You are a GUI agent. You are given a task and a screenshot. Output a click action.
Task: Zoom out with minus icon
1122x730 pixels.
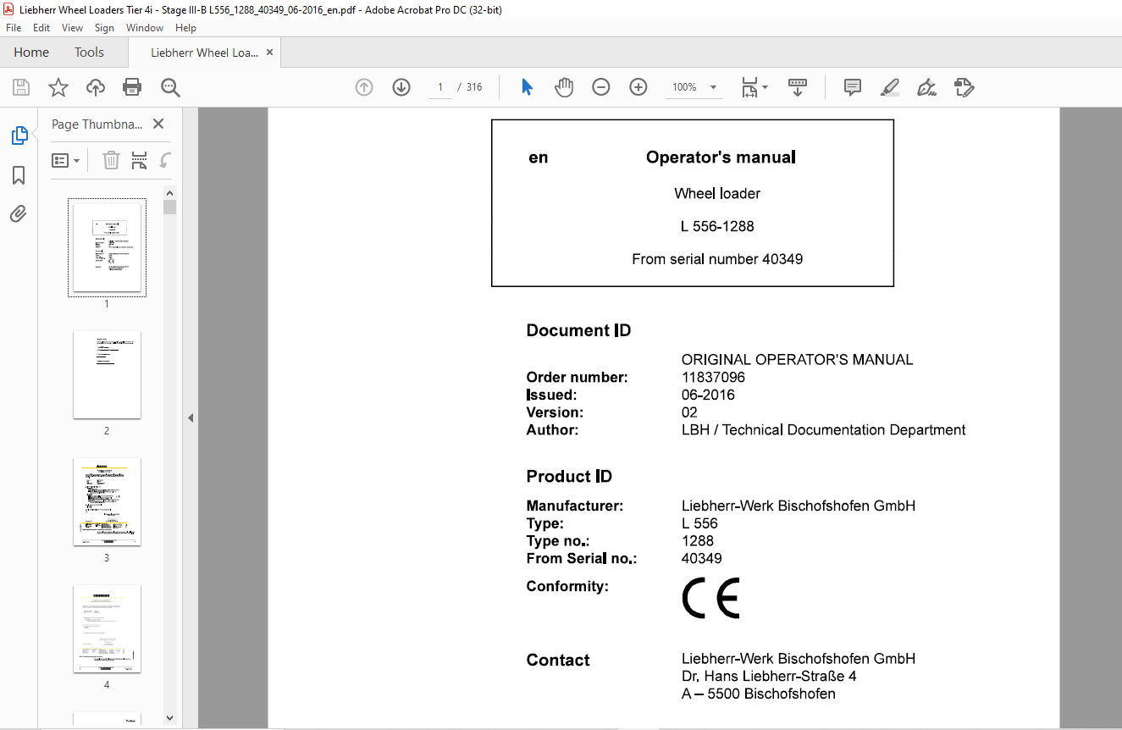pyautogui.click(x=601, y=87)
